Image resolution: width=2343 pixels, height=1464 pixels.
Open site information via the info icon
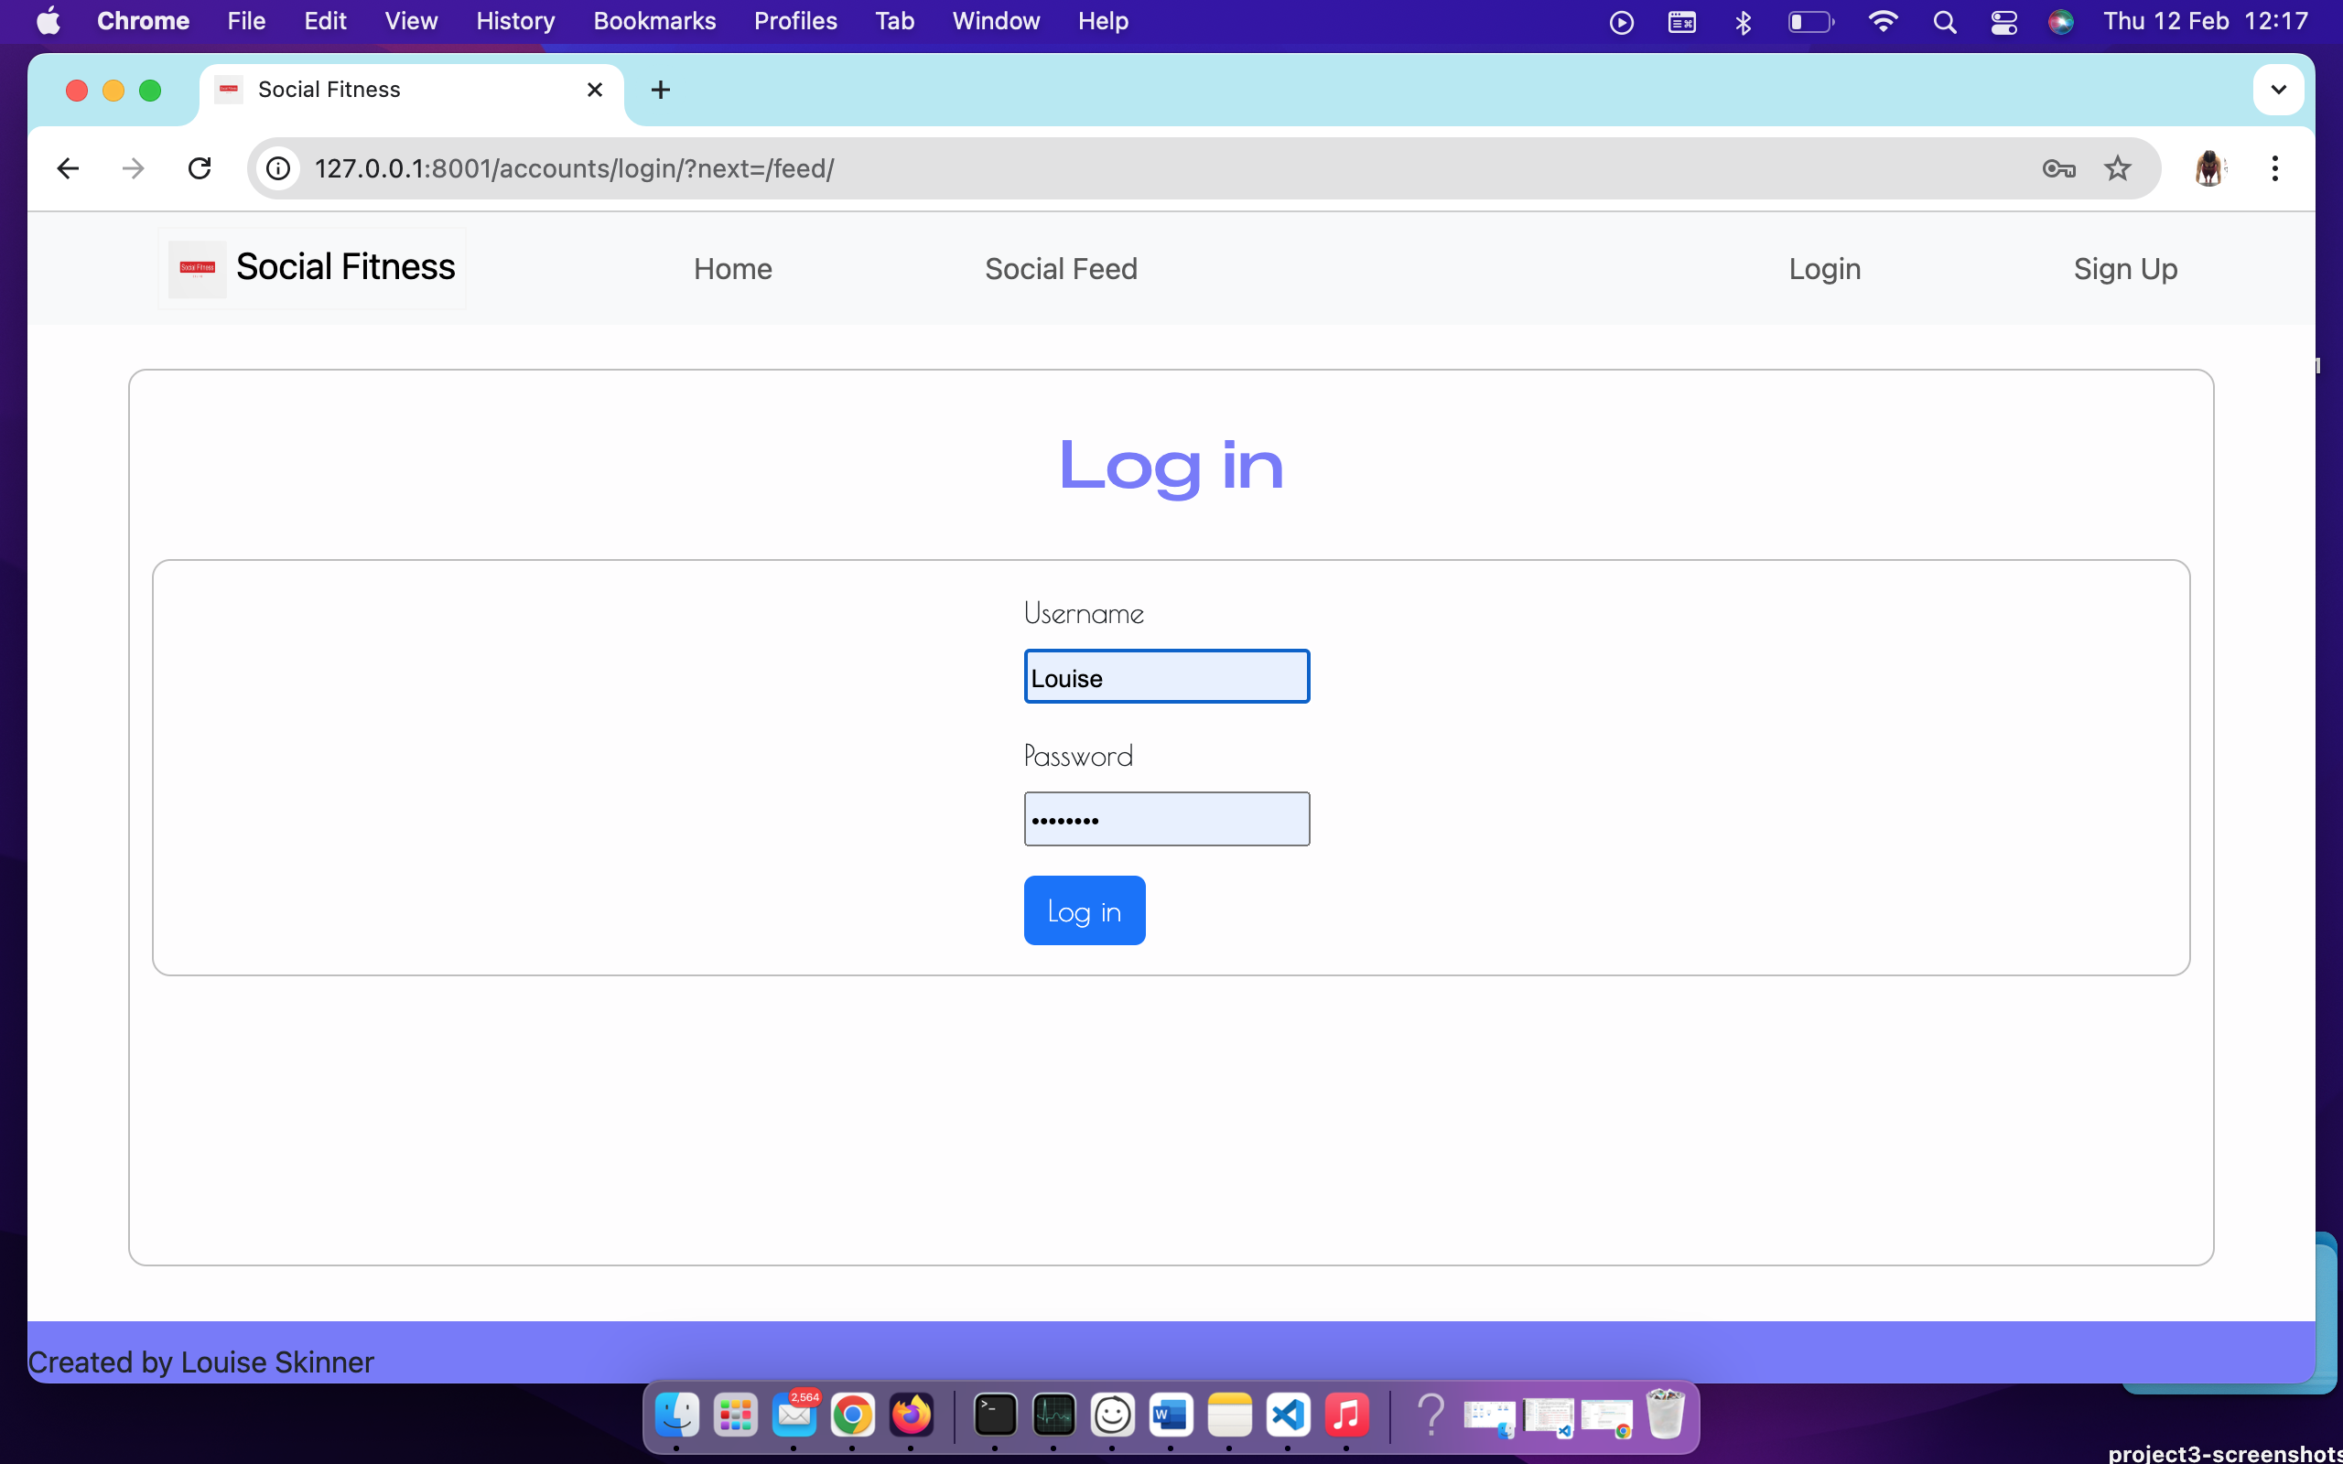click(x=278, y=167)
